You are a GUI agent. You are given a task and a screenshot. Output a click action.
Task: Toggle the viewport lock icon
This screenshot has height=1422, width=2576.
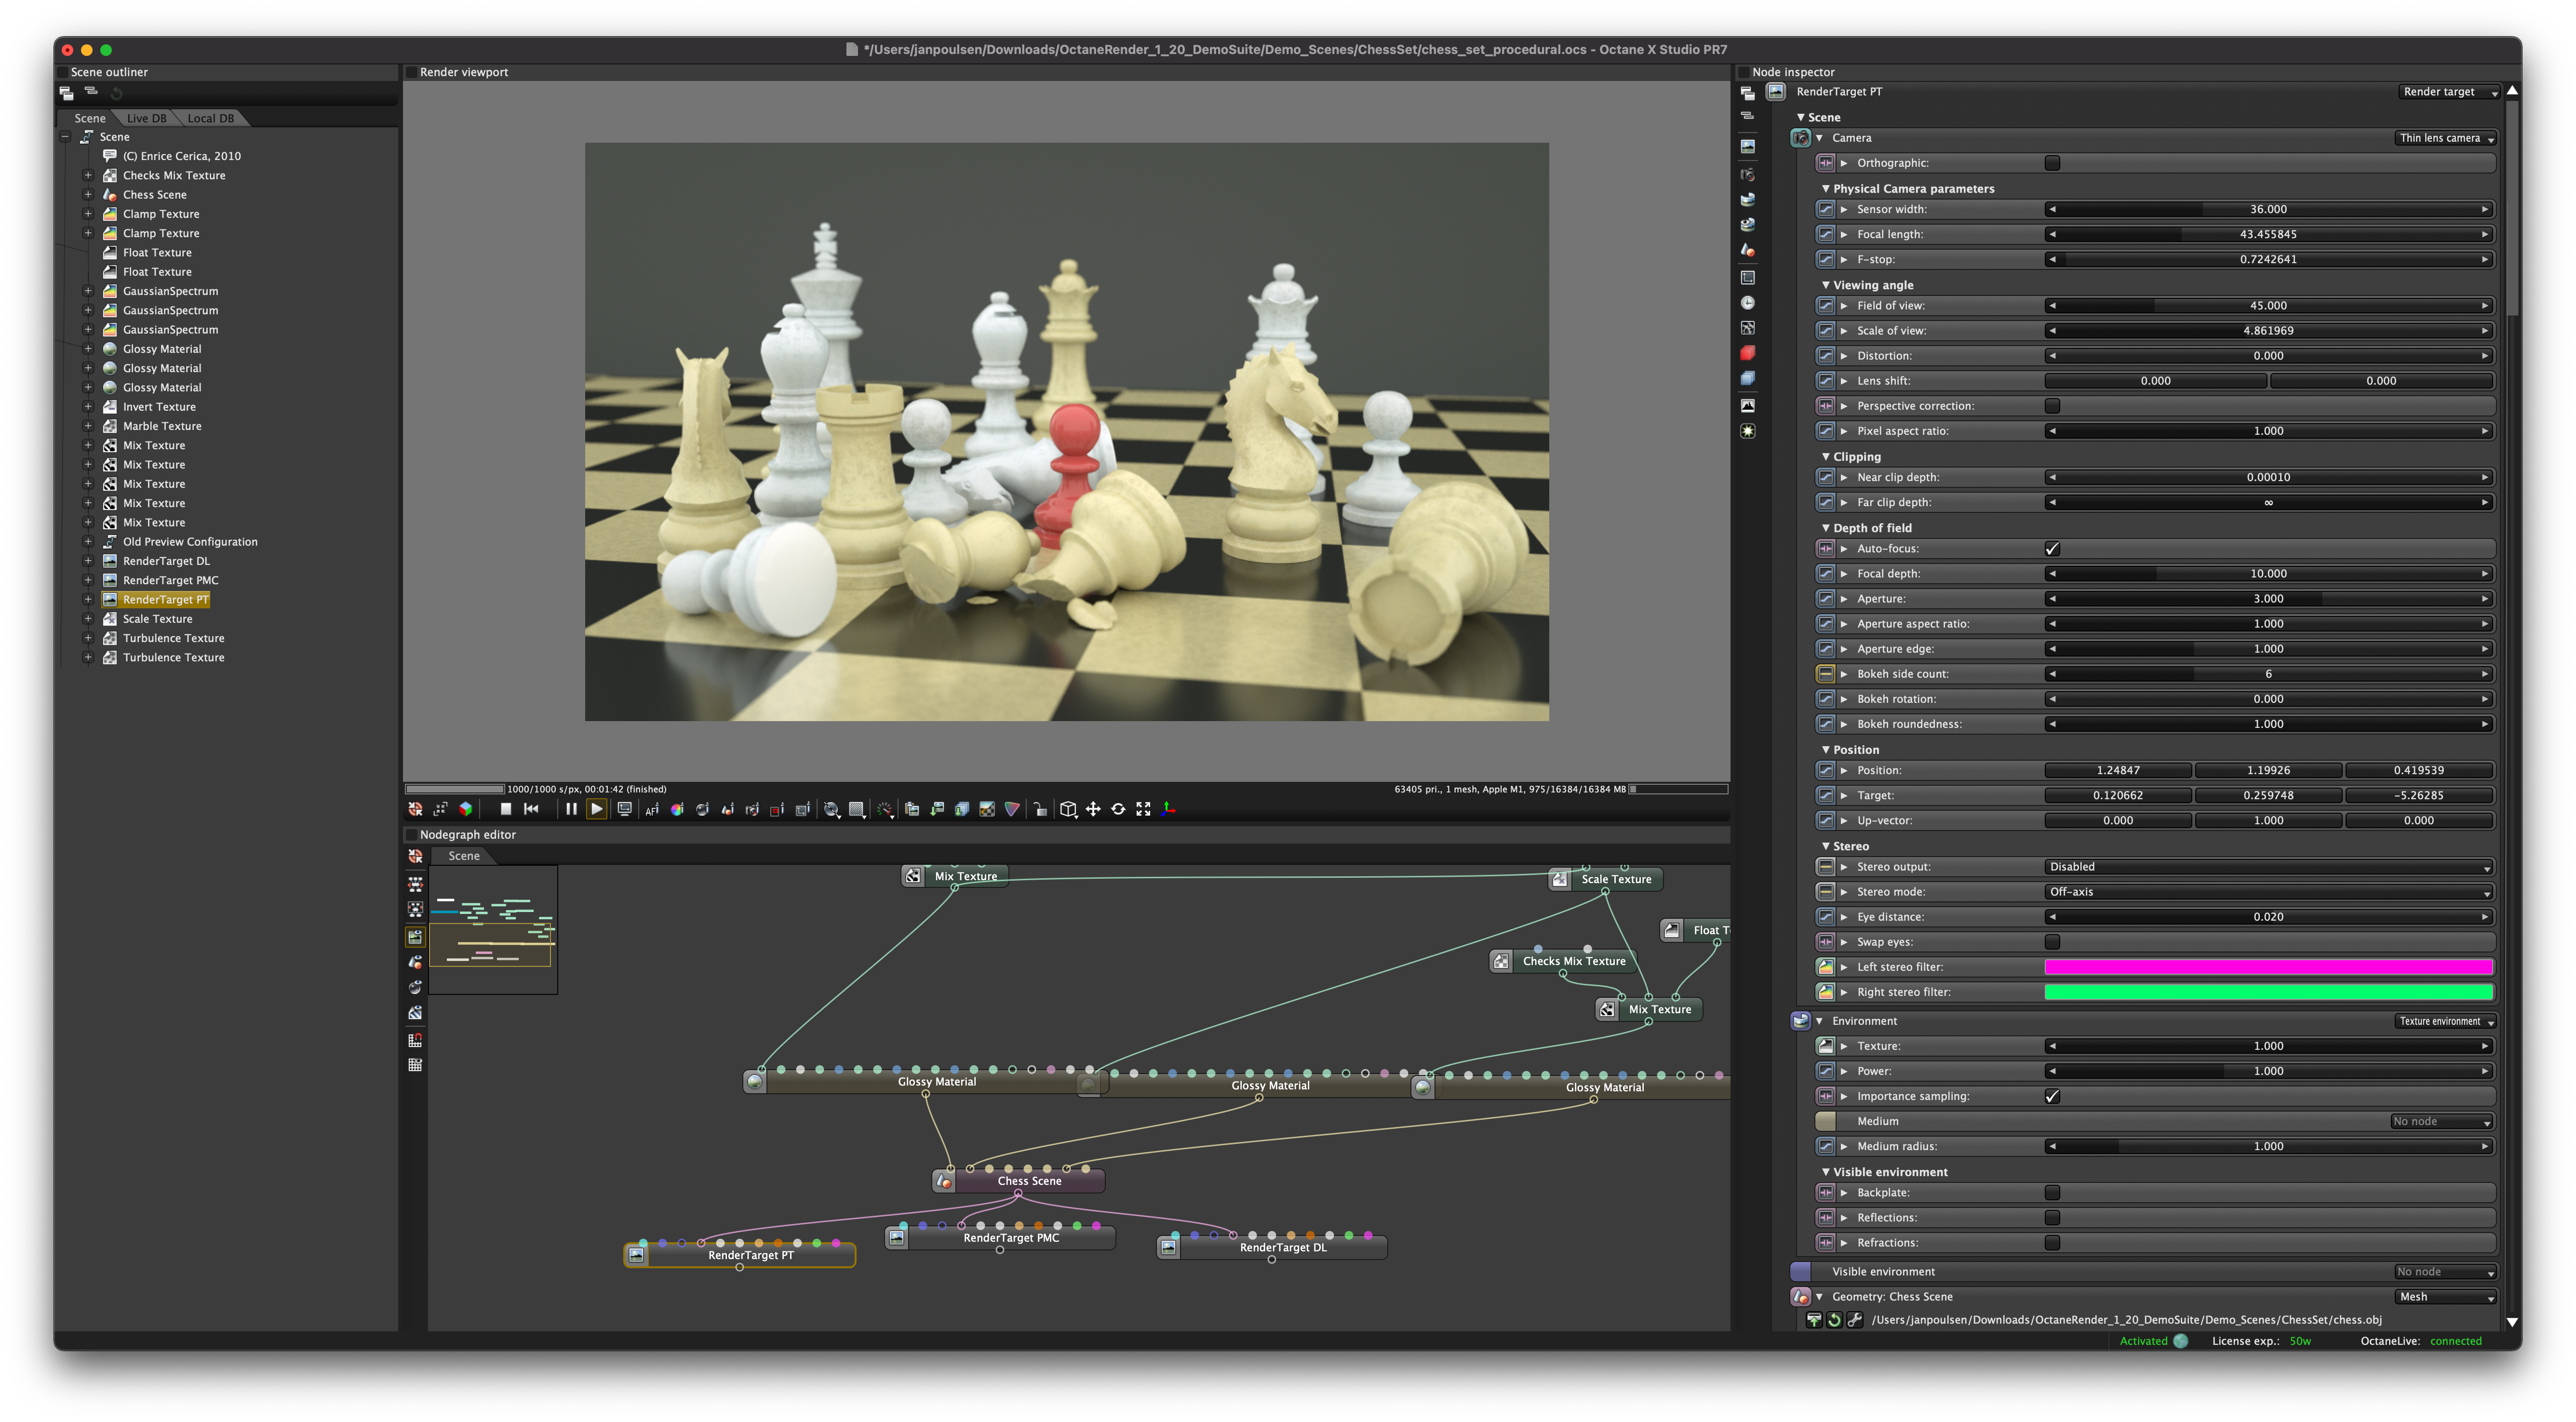pos(1040,809)
